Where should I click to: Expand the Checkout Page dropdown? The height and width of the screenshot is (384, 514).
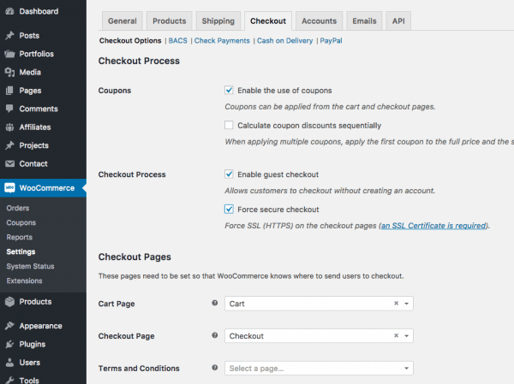pos(320,336)
